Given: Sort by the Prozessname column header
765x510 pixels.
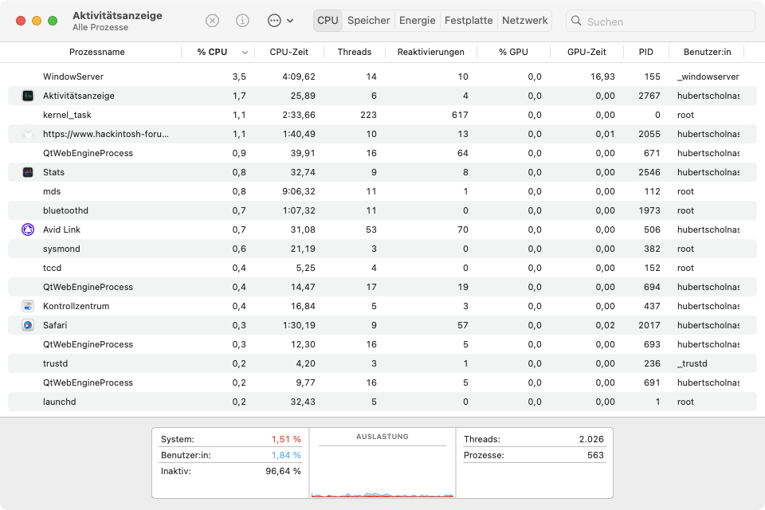Looking at the screenshot, I should (x=97, y=53).
